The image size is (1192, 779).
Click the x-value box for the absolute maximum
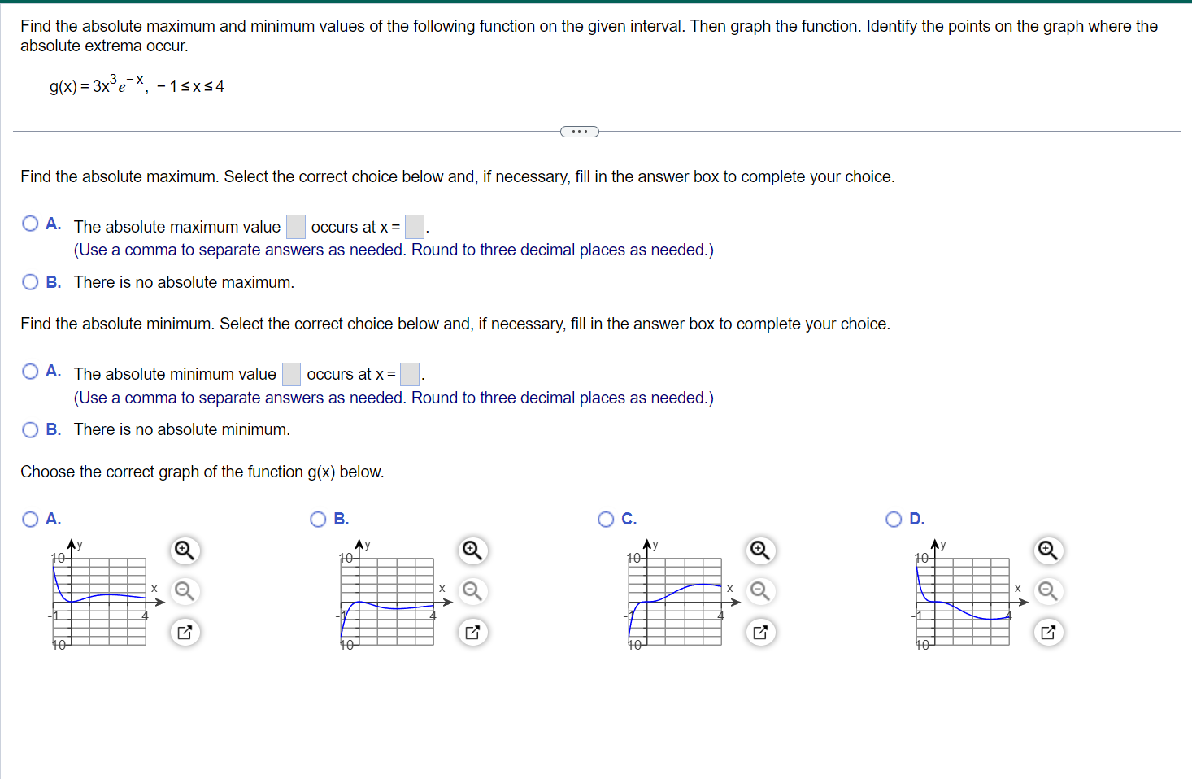pyautogui.click(x=414, y=226)
